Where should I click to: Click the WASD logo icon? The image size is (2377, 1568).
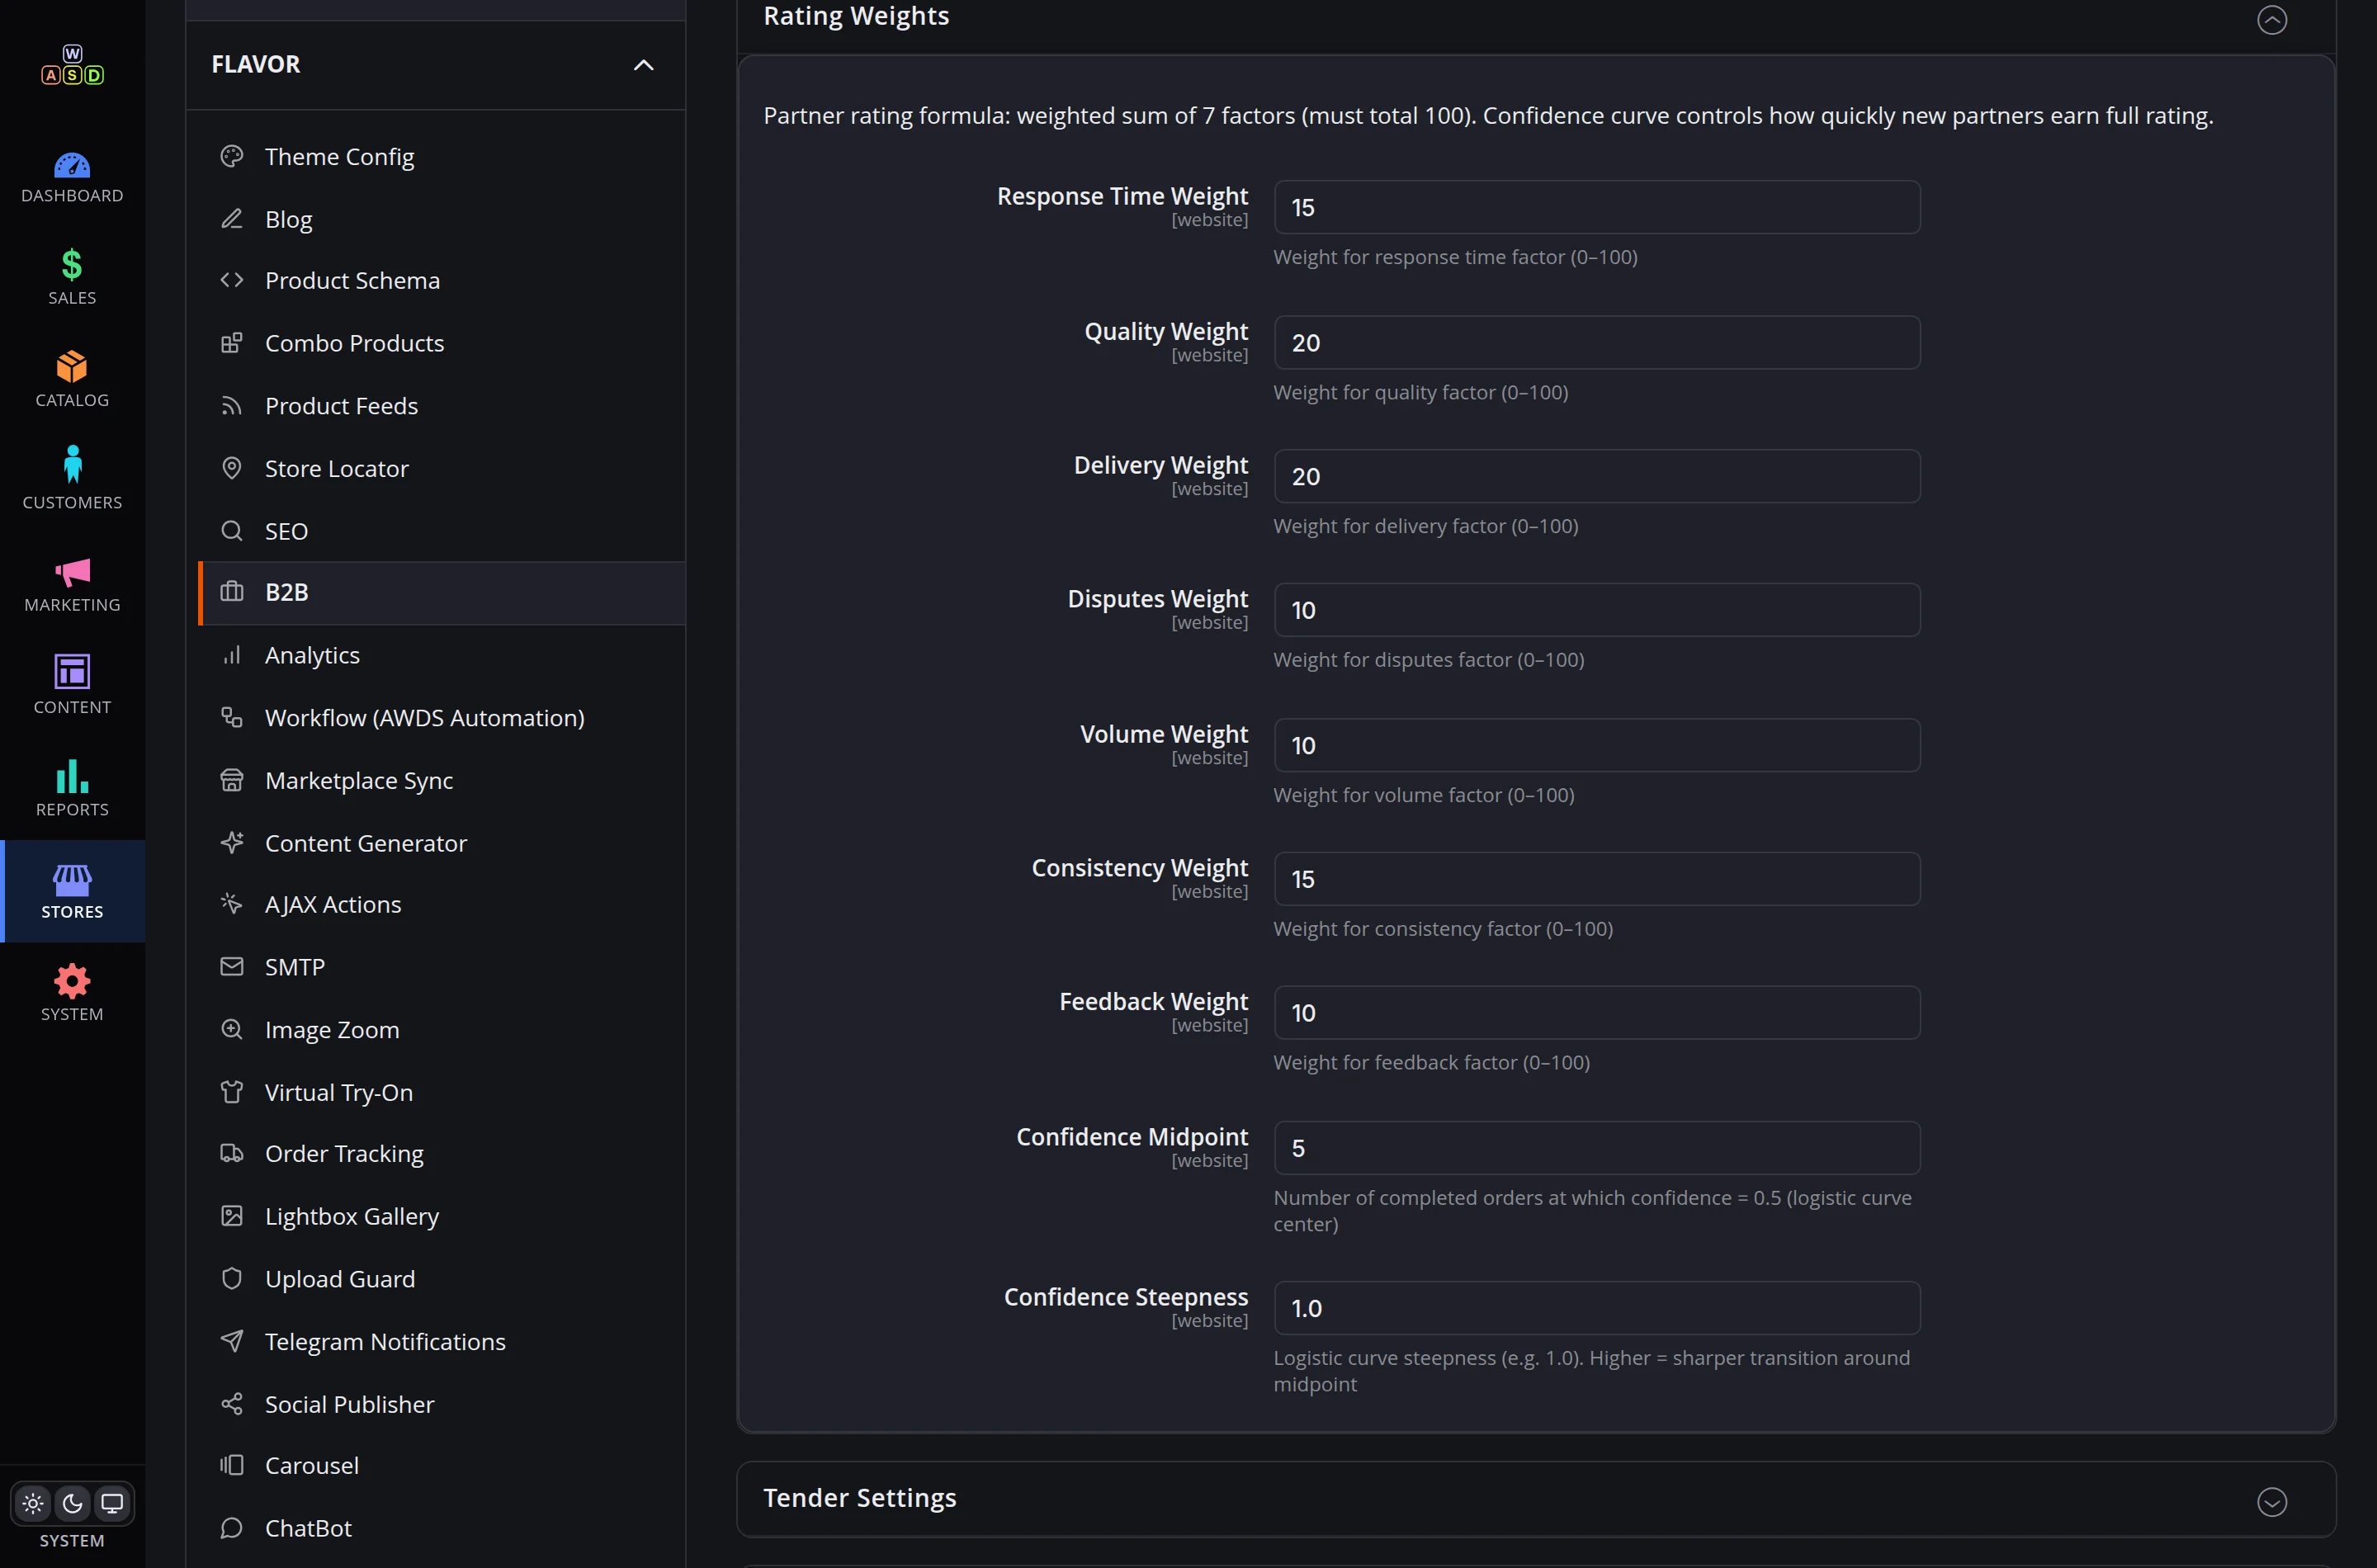(72, 65)
